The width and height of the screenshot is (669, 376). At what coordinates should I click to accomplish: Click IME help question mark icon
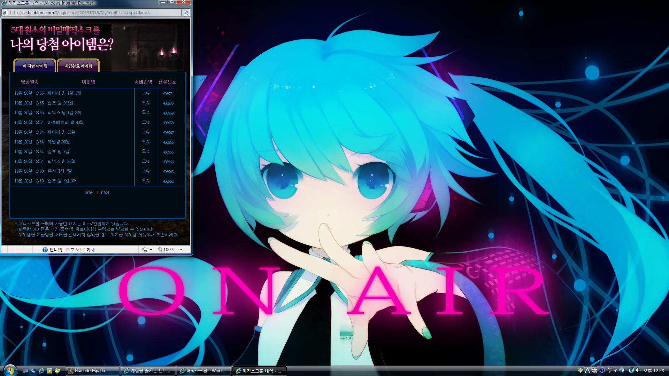602,370
